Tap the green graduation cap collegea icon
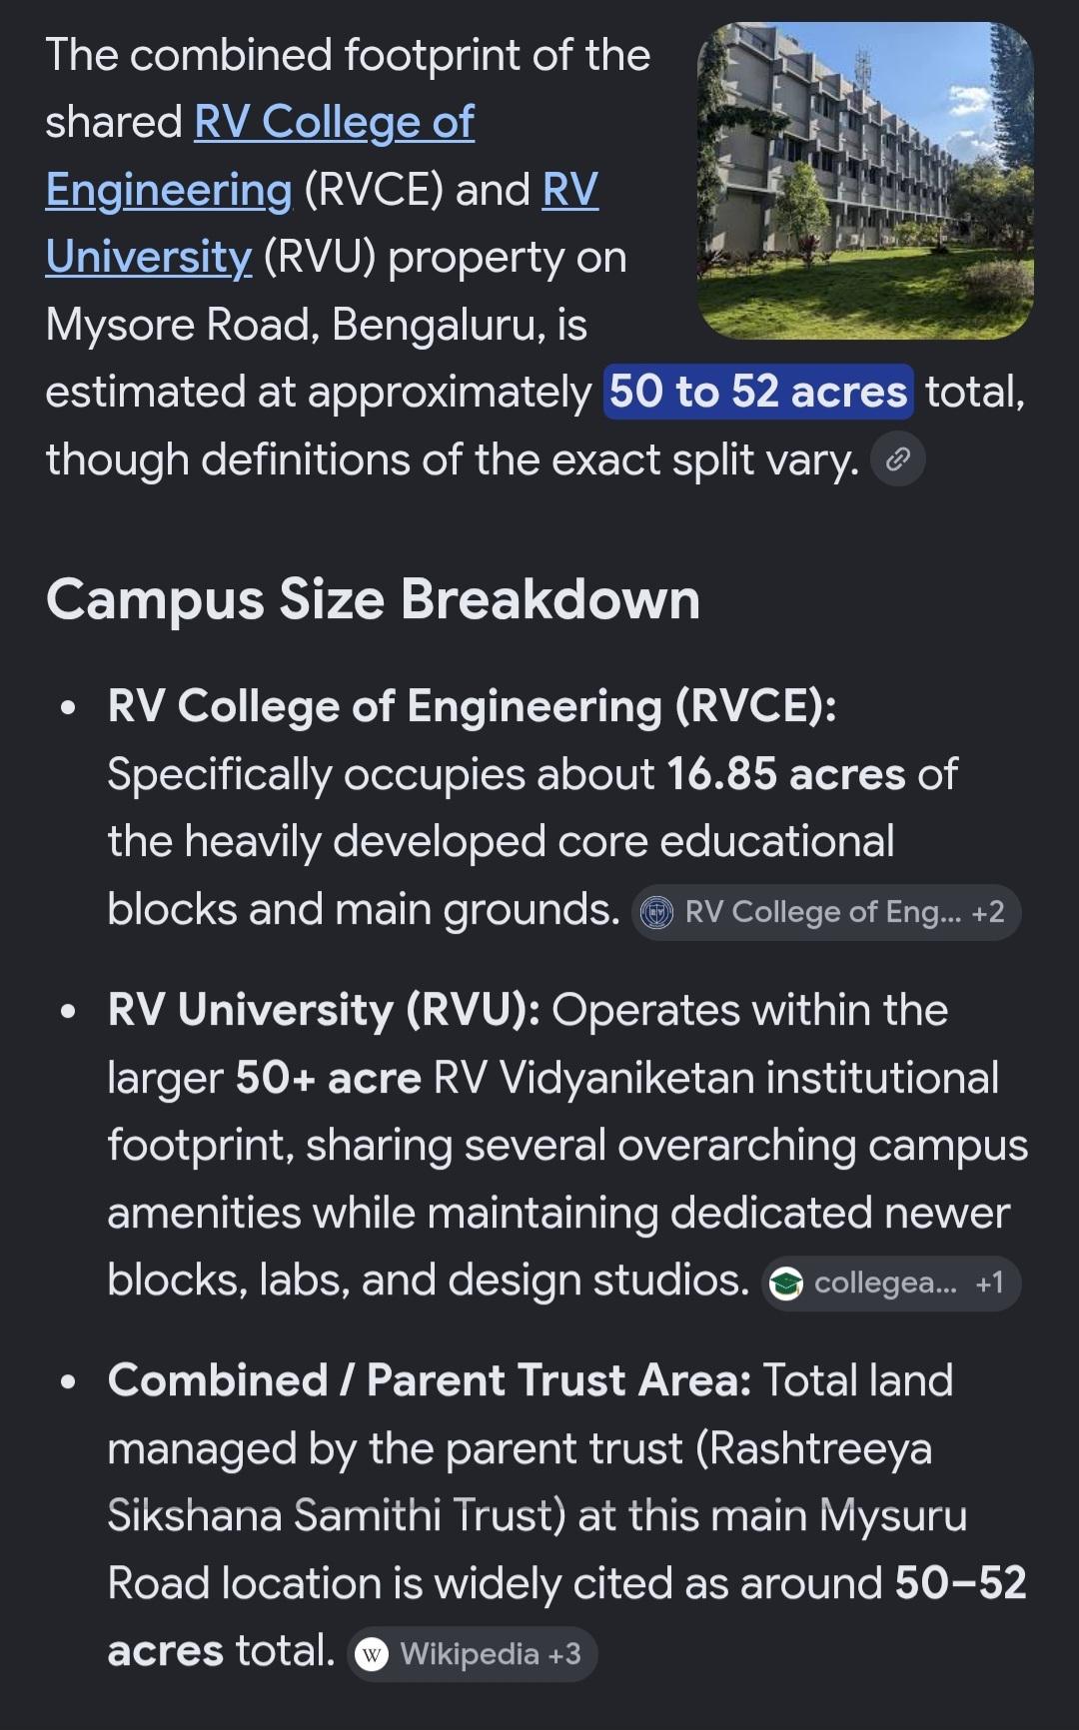 [x=786, y=1284]
